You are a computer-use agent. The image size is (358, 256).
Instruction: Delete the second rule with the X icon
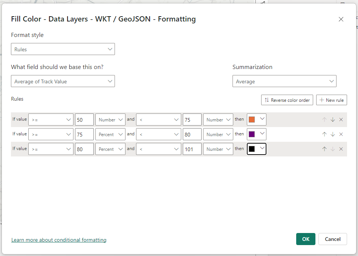(341, 134)
